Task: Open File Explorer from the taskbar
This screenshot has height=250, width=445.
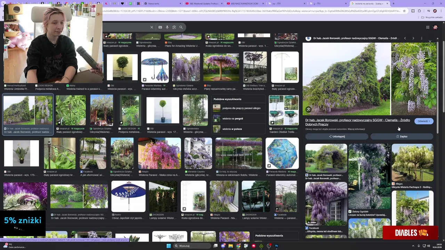Action: click(x=230, y=246)
